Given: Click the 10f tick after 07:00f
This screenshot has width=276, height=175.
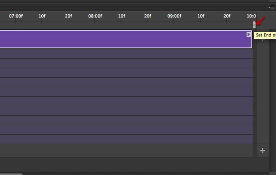Looking at the screenshot, I should (x=42, y=16).
